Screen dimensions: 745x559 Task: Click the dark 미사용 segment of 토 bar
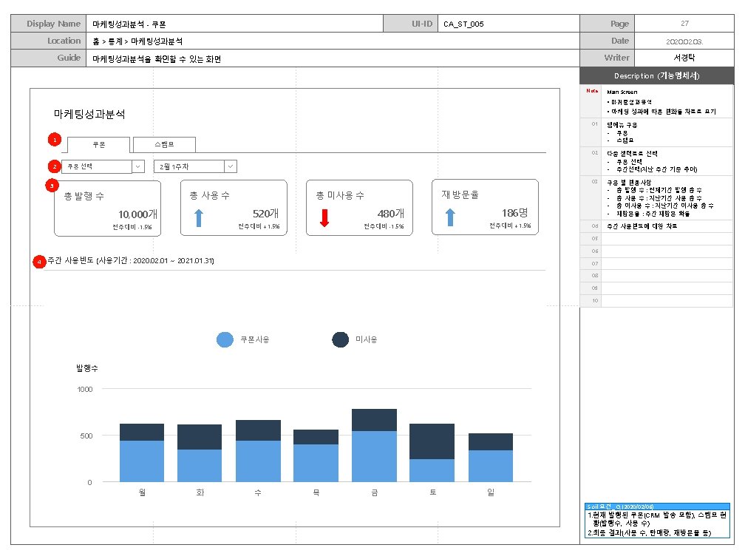click(x=432, y=441)
